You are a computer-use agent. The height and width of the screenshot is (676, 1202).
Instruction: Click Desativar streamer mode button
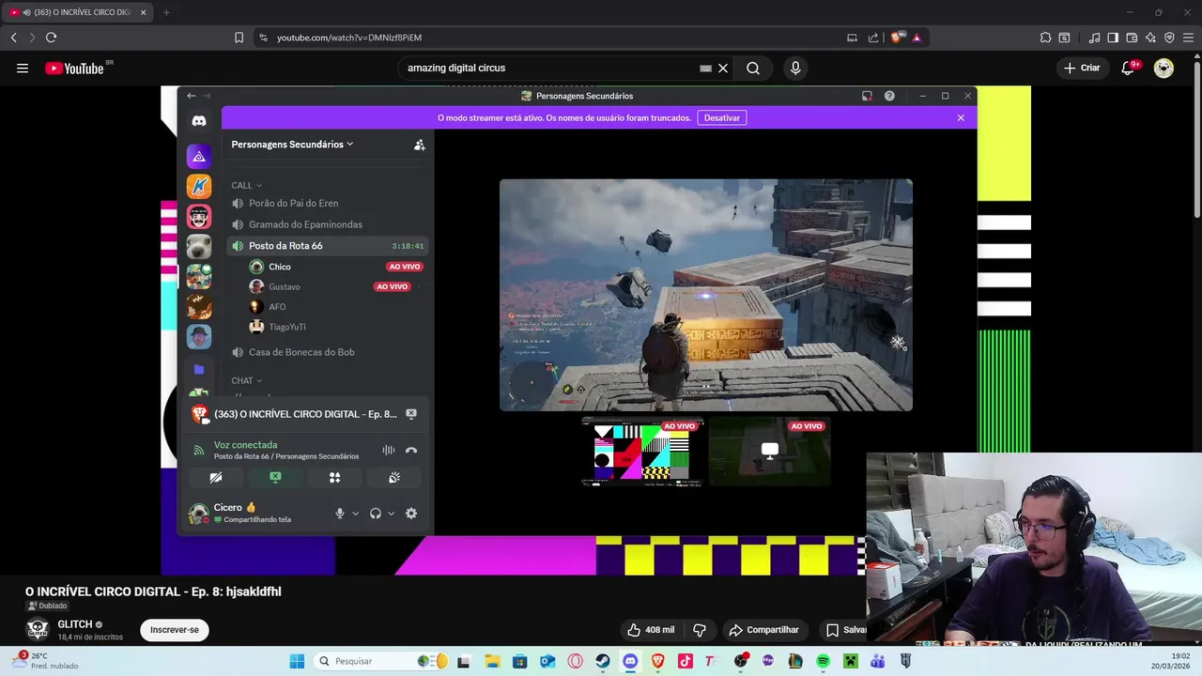(x=722, y=118)
